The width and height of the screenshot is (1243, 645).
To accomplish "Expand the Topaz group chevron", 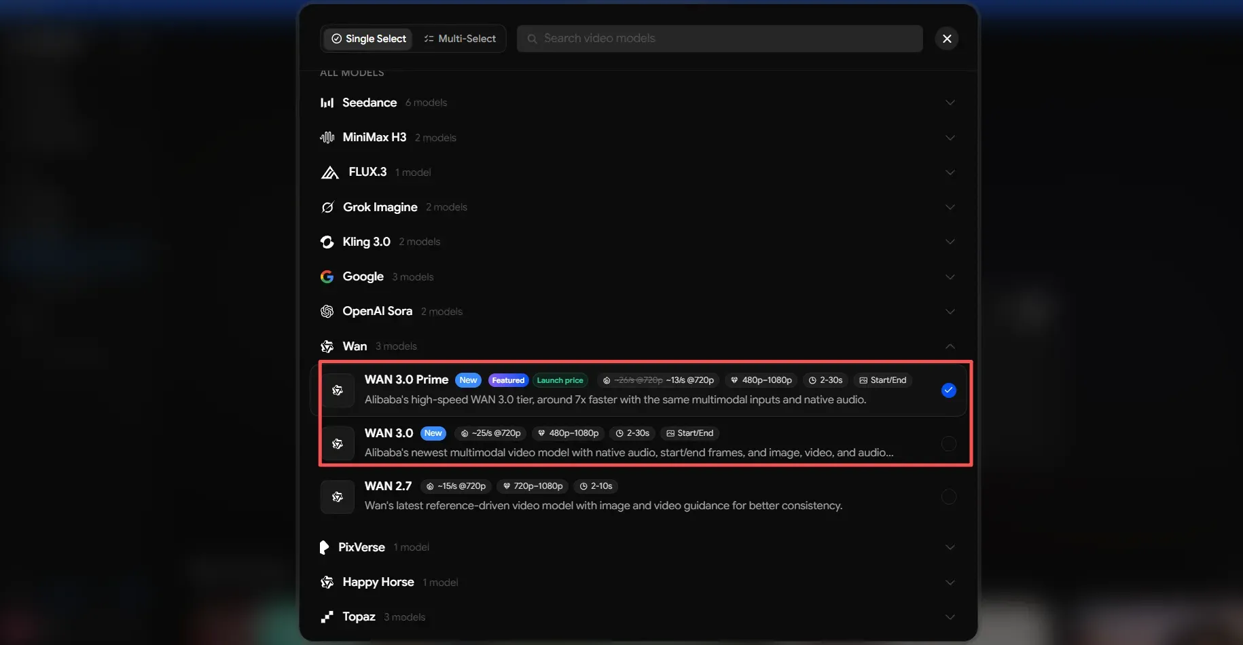I will [950, 617].
